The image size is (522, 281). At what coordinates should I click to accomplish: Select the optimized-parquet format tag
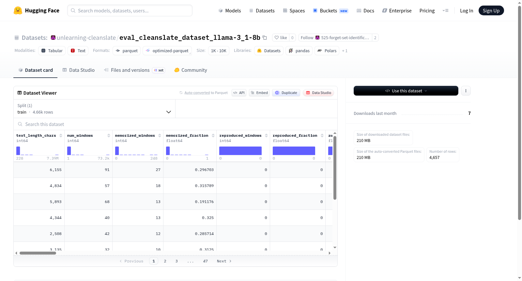coord(167,51)
